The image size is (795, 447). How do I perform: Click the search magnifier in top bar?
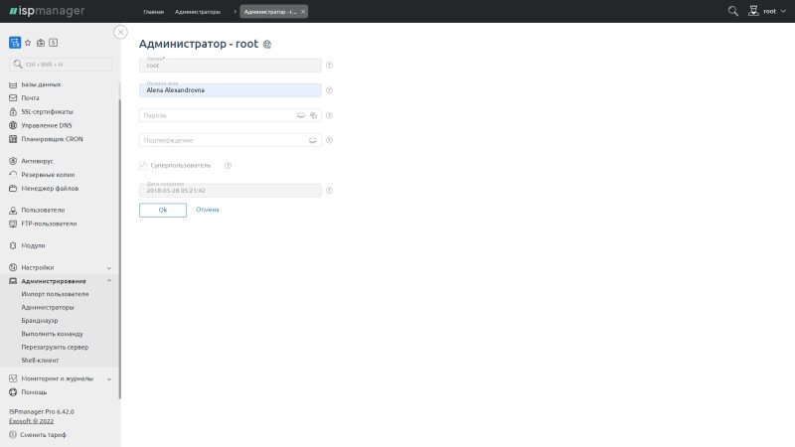[733, 11]
